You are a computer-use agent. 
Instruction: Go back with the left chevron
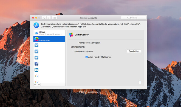coord(44,18)
